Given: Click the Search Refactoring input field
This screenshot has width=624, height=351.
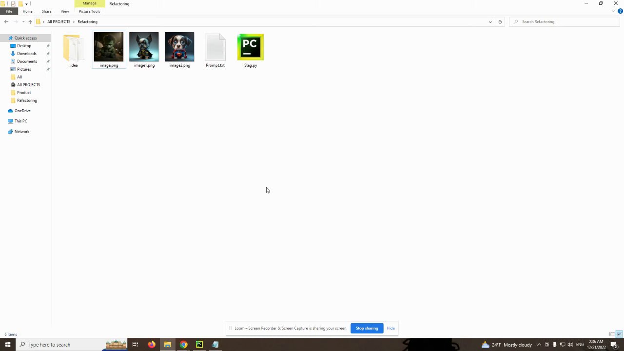Looking at the screenshot, I should coord(565,21).
